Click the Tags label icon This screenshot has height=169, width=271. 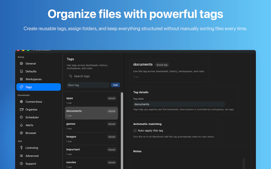point(21,87)
